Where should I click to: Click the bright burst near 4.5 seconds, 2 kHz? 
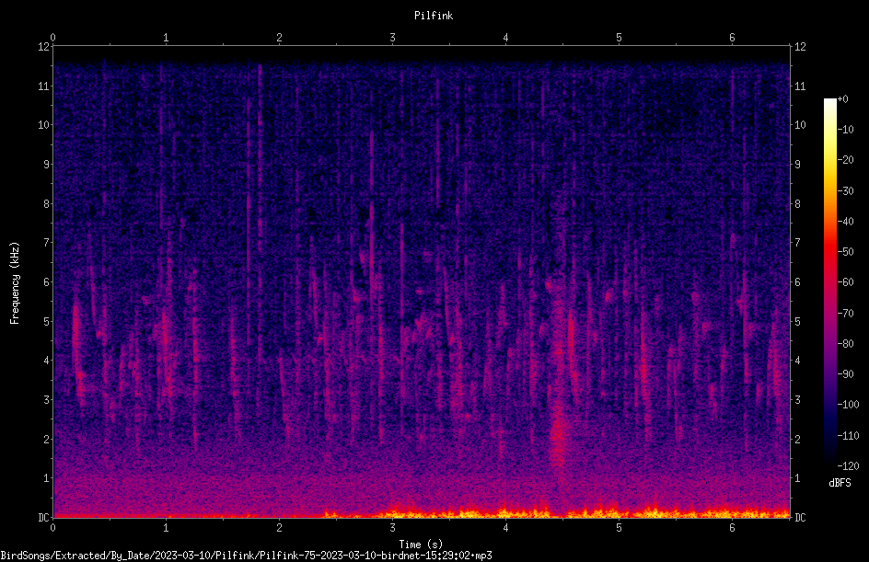pos(558,438)
